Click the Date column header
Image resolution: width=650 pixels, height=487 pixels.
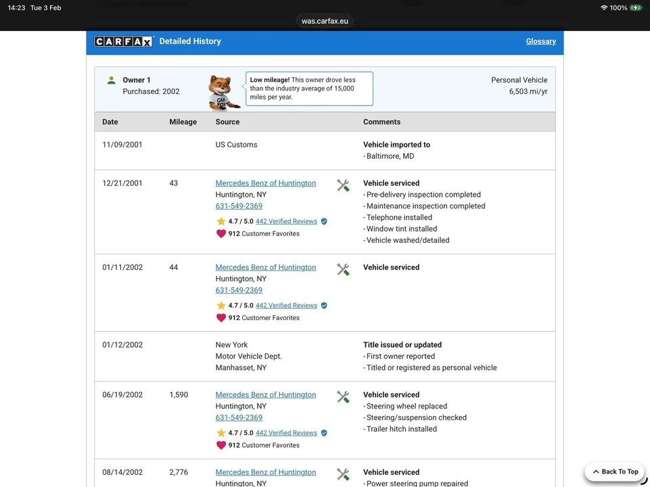coord(110,122)
